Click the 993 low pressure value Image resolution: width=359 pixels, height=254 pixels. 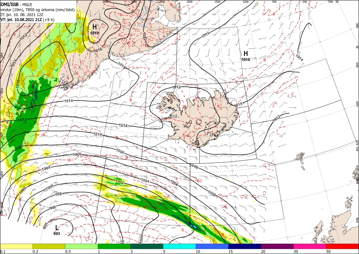57,234
